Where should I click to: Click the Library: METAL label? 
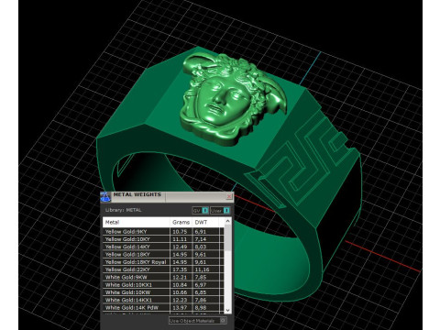click(x=123, y=210)
